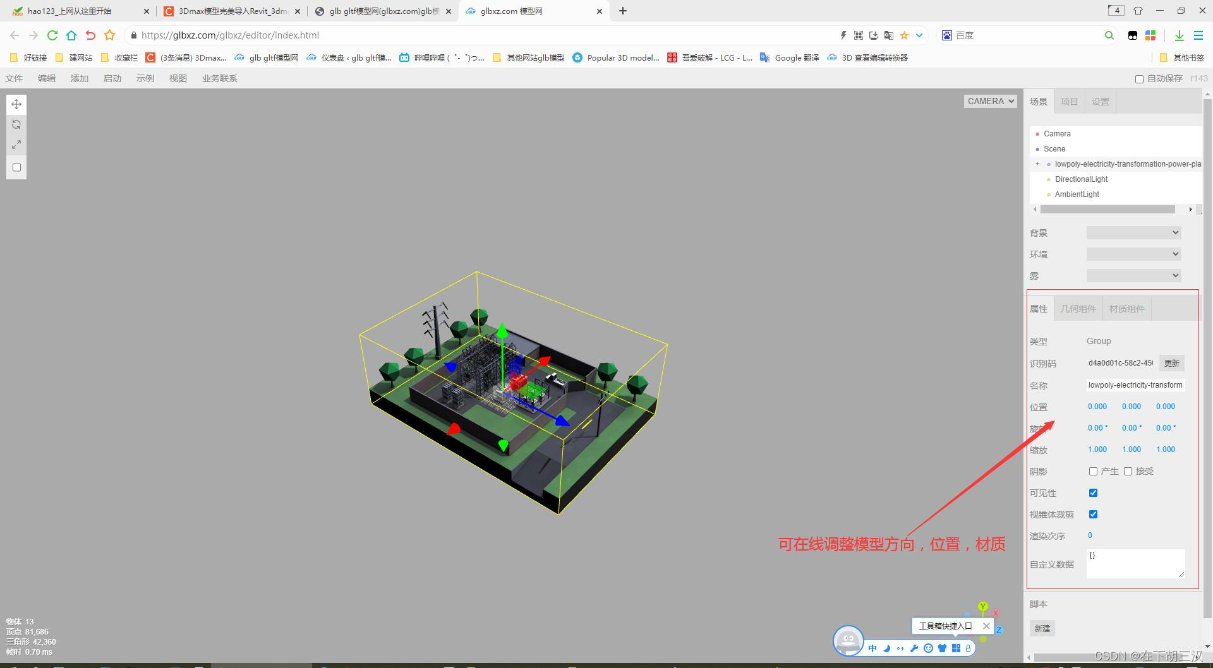
Task: Click the shirt/skin icon in assistant toolbar
Action: coord(943,648)
